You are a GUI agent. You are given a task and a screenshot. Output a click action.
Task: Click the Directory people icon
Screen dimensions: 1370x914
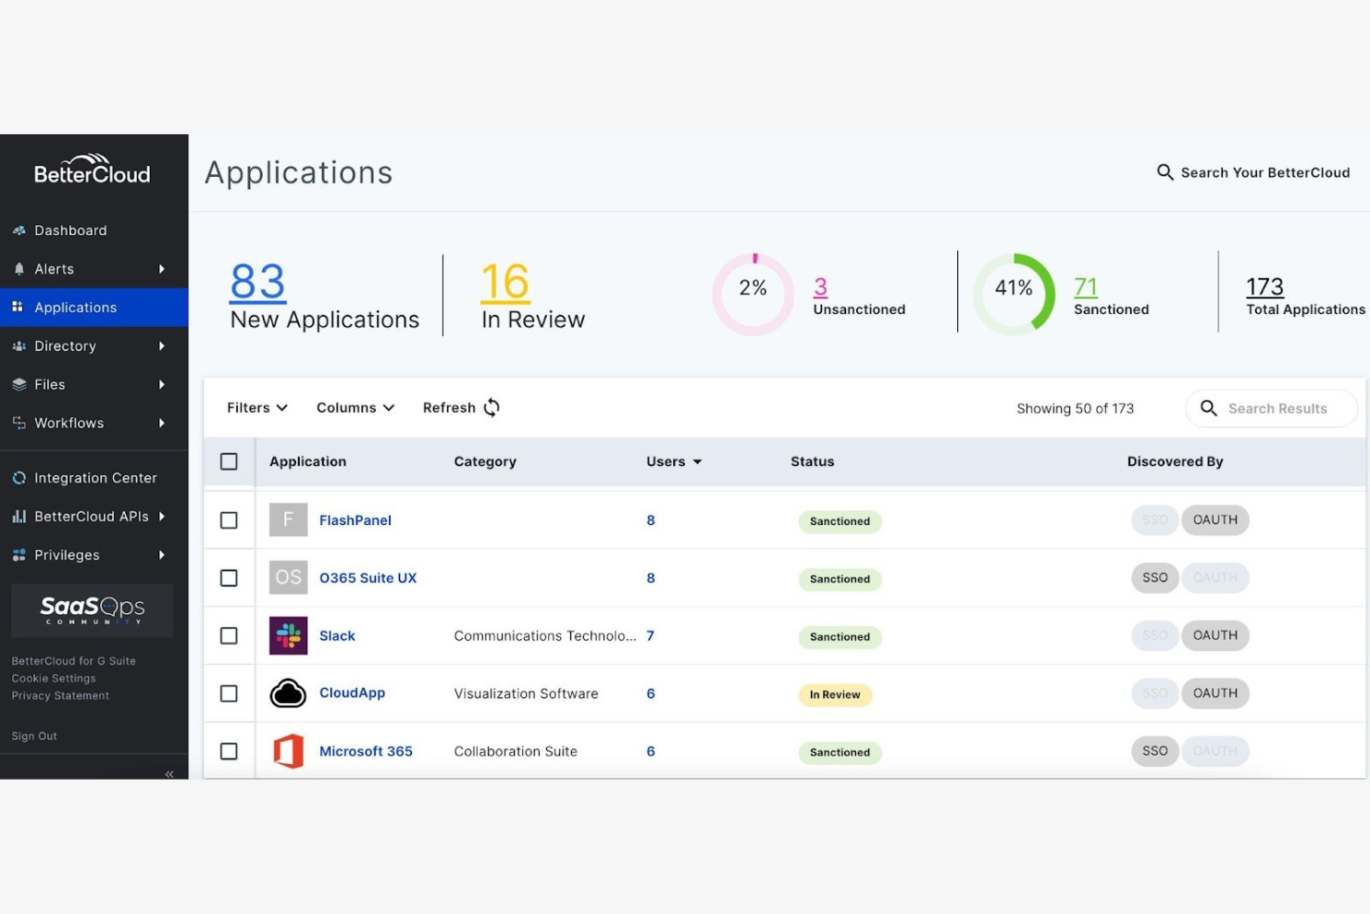click(x=19, y=345)
